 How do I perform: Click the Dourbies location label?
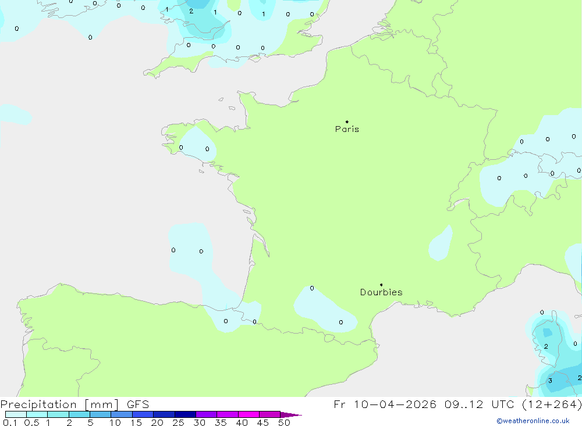click(x=381, y=292)
